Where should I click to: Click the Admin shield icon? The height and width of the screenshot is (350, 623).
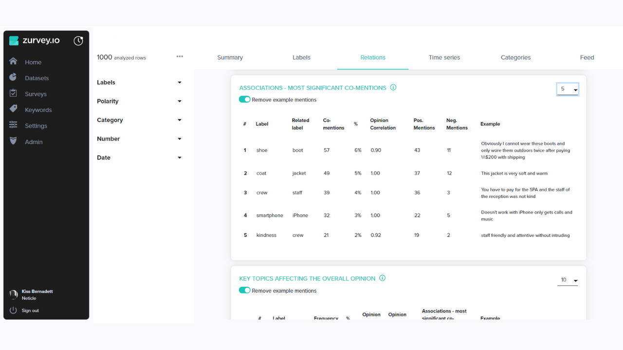point(13,141)
